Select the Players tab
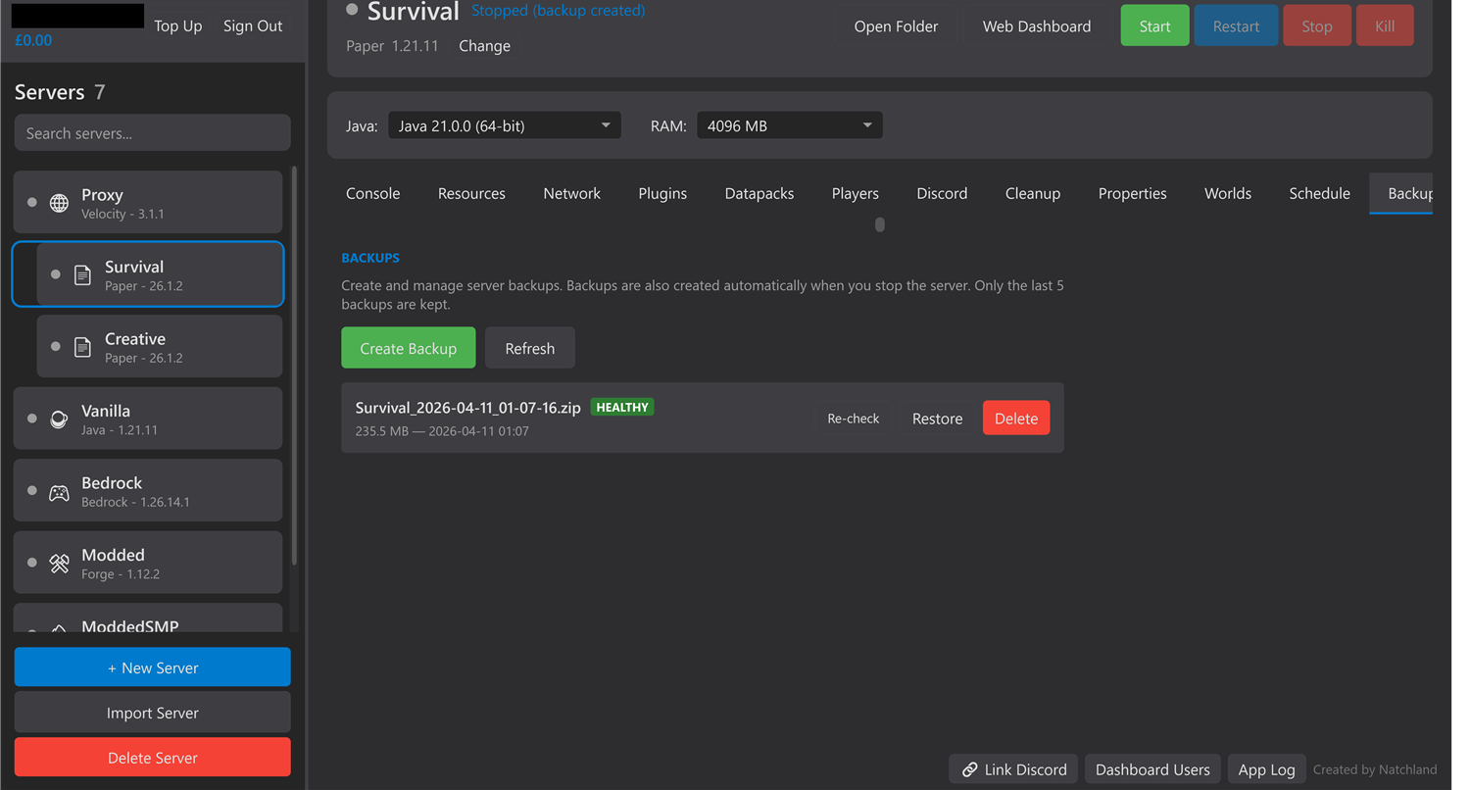Screen dimensions: 1470x790 pos(855,193)
